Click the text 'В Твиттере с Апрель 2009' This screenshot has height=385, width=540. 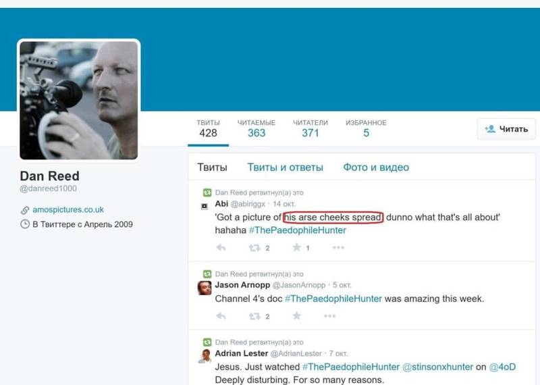click(x=82, y=224)
